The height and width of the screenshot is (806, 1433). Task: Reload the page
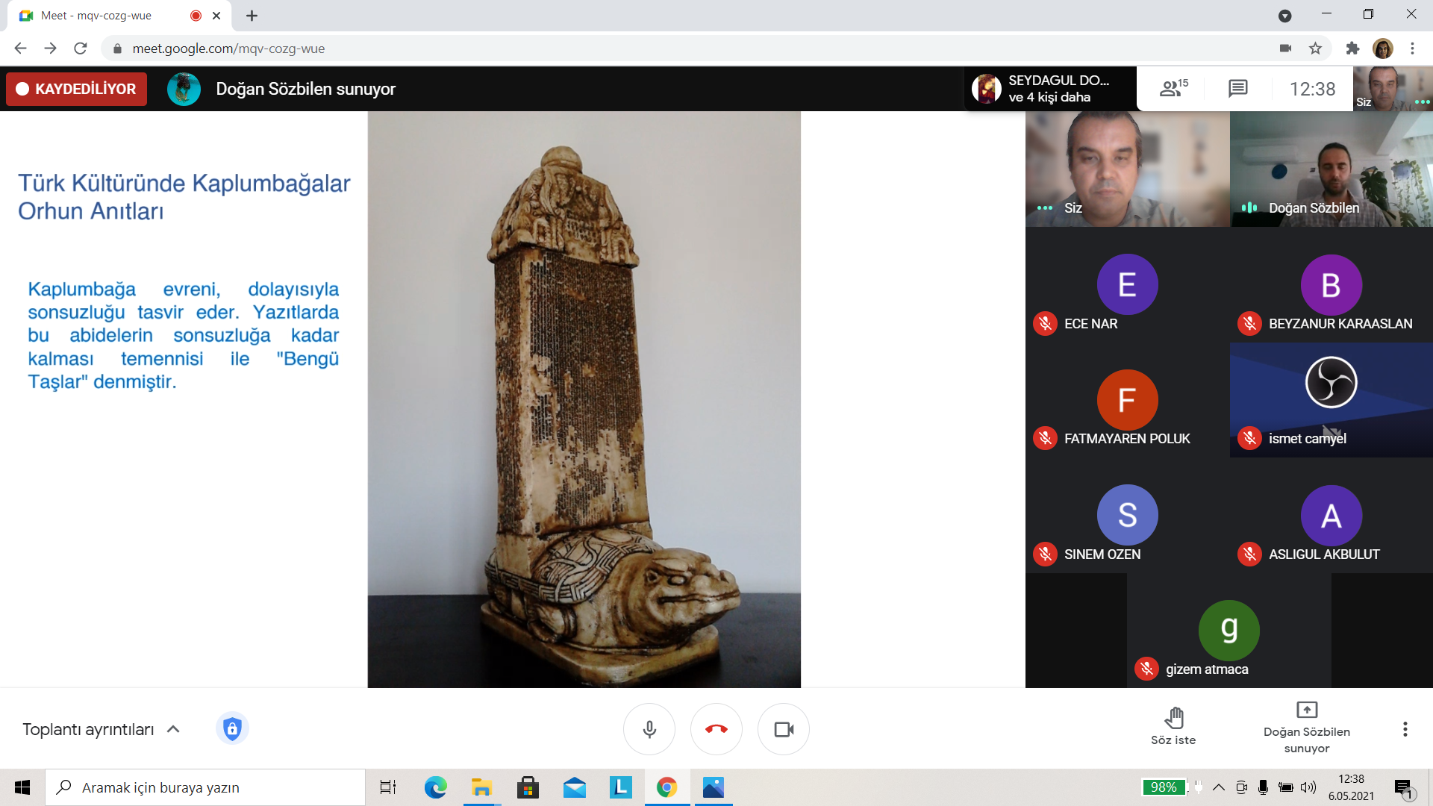(81, 49)
